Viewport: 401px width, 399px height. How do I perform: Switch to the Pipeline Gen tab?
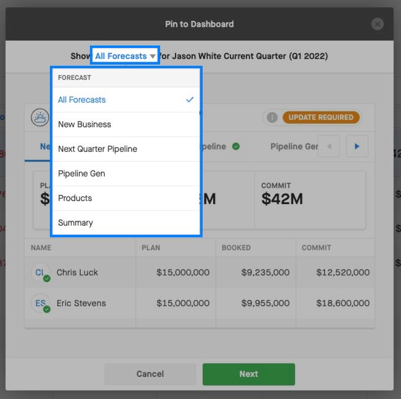(x=294, y=146)
